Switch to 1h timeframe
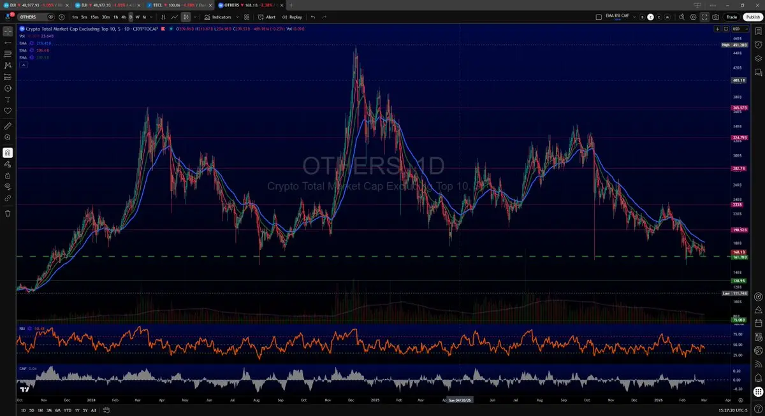Viewport: 765px width, 416px height. coord(115,17)
